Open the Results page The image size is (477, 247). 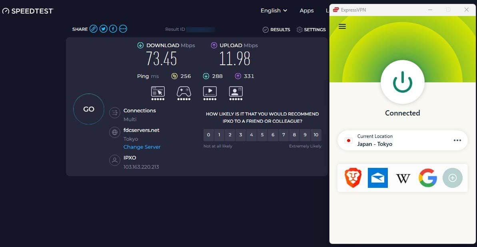coord(276,30)
